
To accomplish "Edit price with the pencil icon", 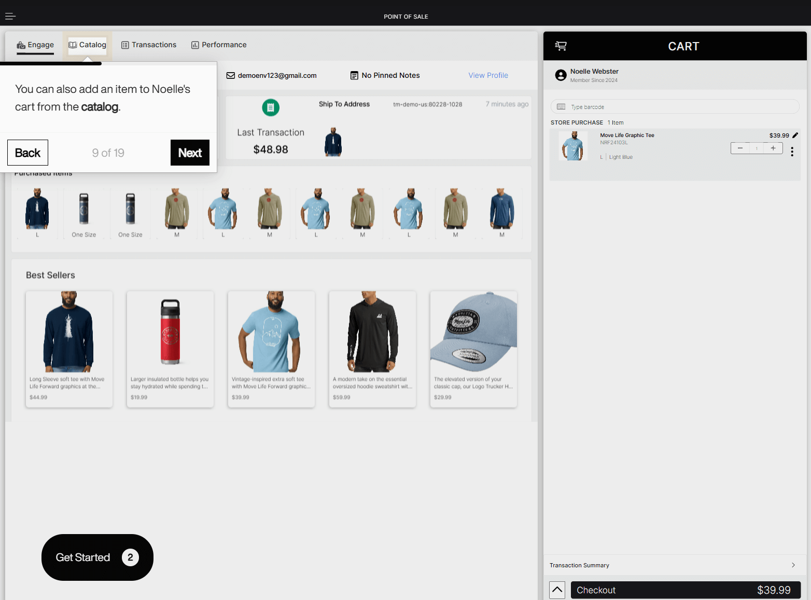I will (x=795, y=135).
